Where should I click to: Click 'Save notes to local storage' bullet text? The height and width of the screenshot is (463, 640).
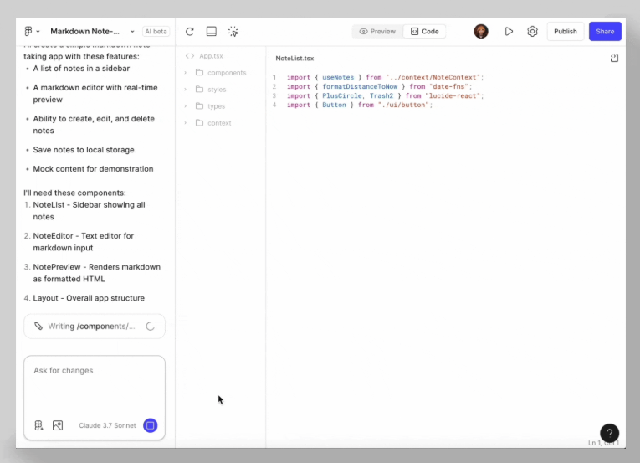(x=84, y=150)
